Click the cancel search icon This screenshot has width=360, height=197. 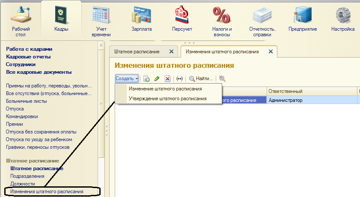(222, 79)
